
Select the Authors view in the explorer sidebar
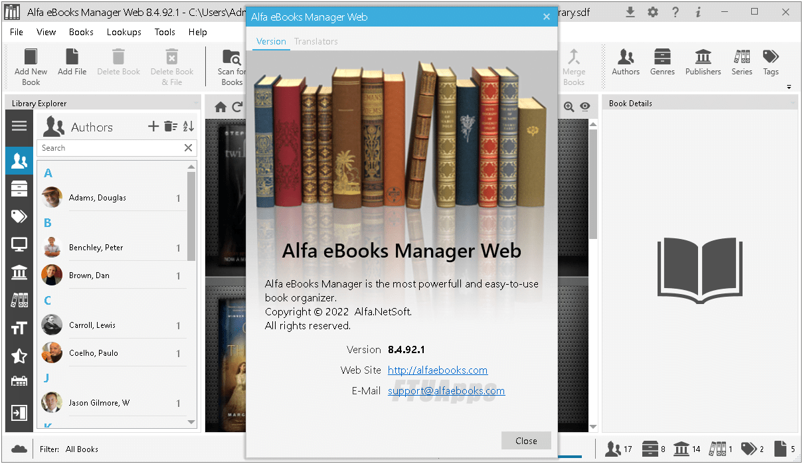click(x=19, y=161)
